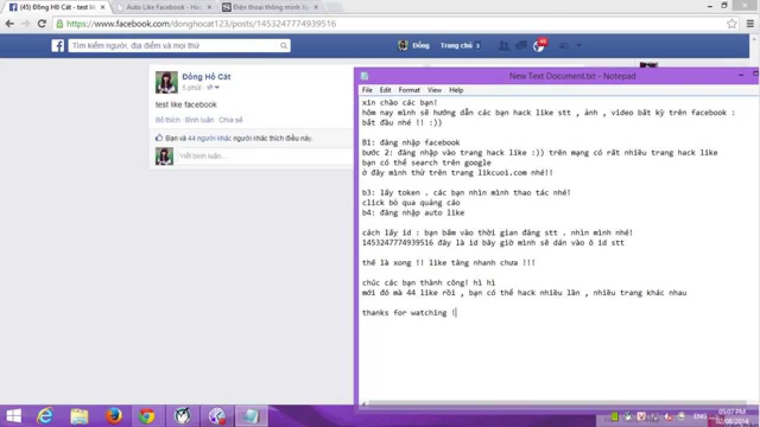Open the Windows Start button
The height and width of the screenshot is (427, 760).
pyautogui.click(x=13, y=416)
